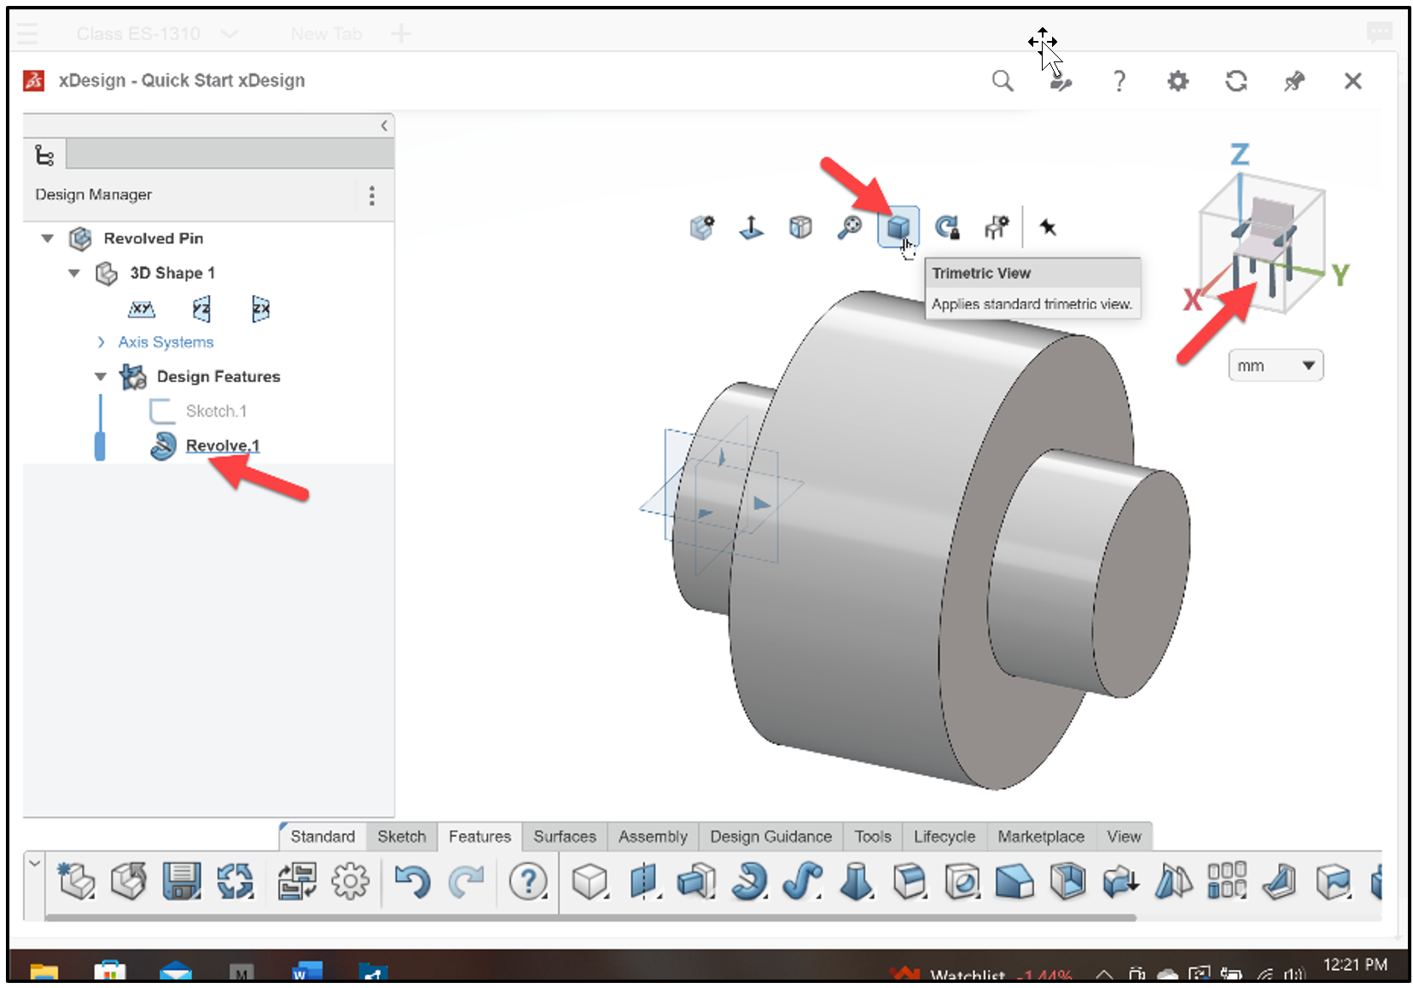1413x988 pixels.
Task: Activate the magnifier zoom tool above the model
Action: coord(850,227)
